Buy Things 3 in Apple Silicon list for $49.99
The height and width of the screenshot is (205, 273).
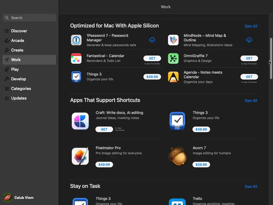click(x=152, y=77)
